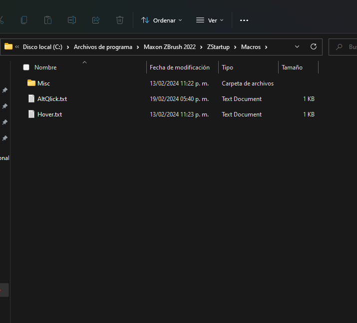357x323 pixels.
Task: Click the Share icon in the toolbar
Action: (96, 20)
